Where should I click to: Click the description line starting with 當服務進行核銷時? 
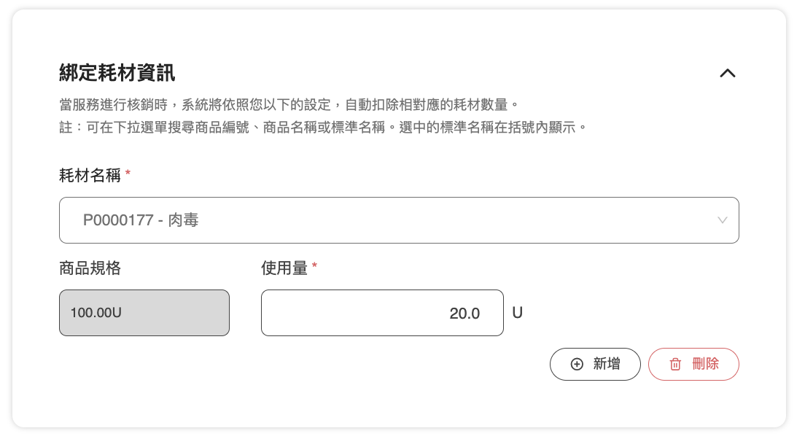click(293, 104)
